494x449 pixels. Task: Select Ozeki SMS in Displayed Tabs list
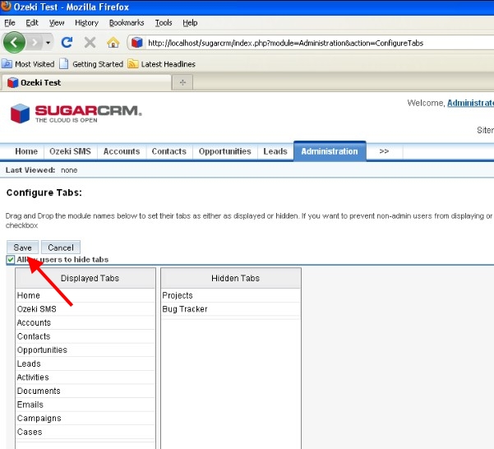[85, 309]
